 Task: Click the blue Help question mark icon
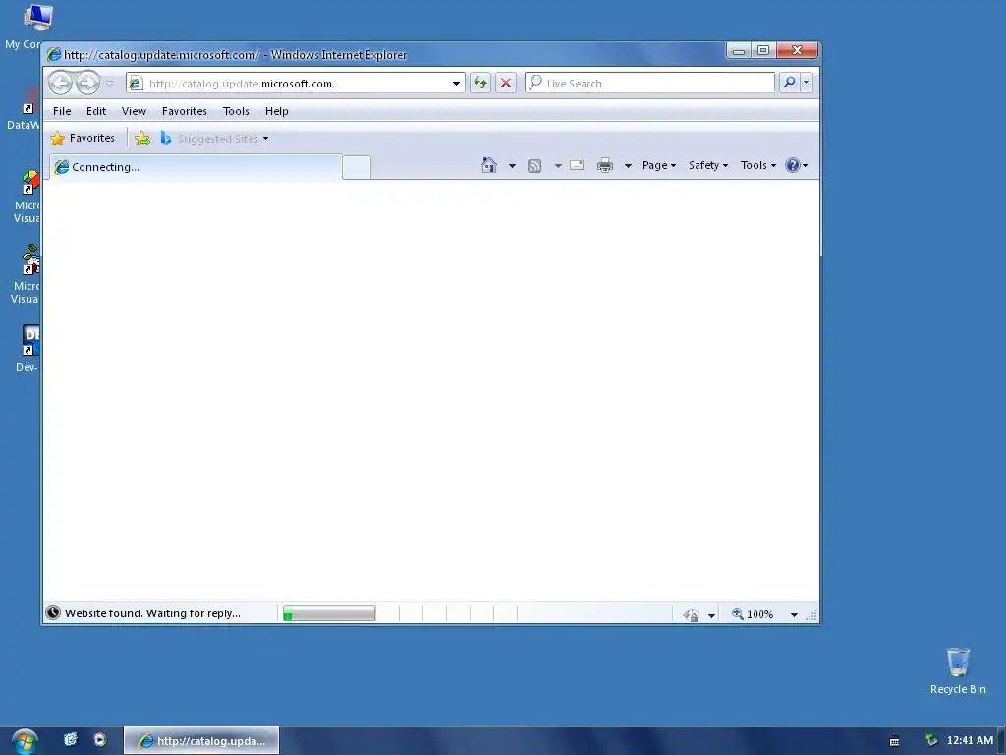point(793,165)
